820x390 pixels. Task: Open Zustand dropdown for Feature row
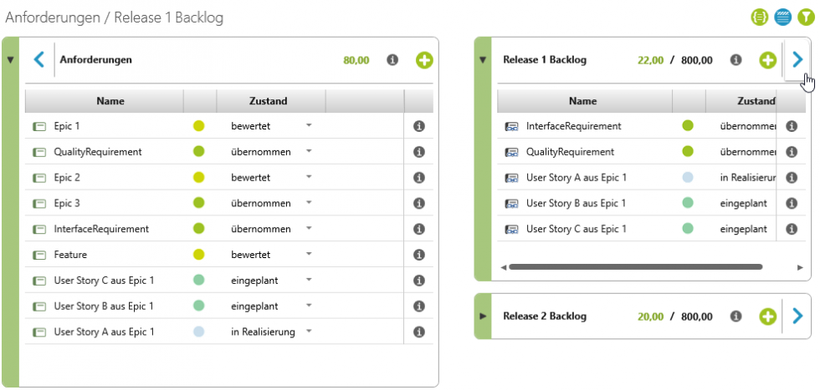tap(309, 255)
